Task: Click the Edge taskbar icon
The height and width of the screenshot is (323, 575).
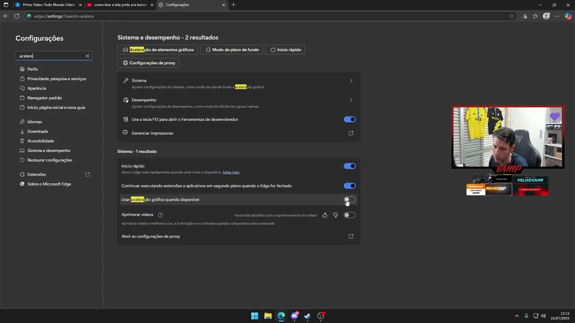Action: 281,316
